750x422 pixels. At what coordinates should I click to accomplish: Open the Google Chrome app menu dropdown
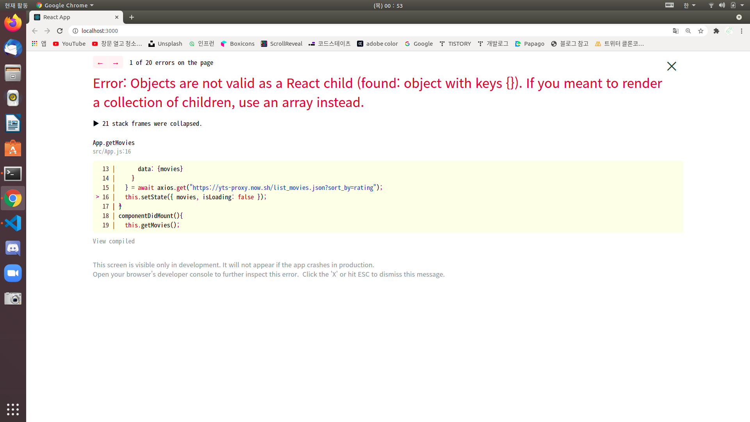66,5
